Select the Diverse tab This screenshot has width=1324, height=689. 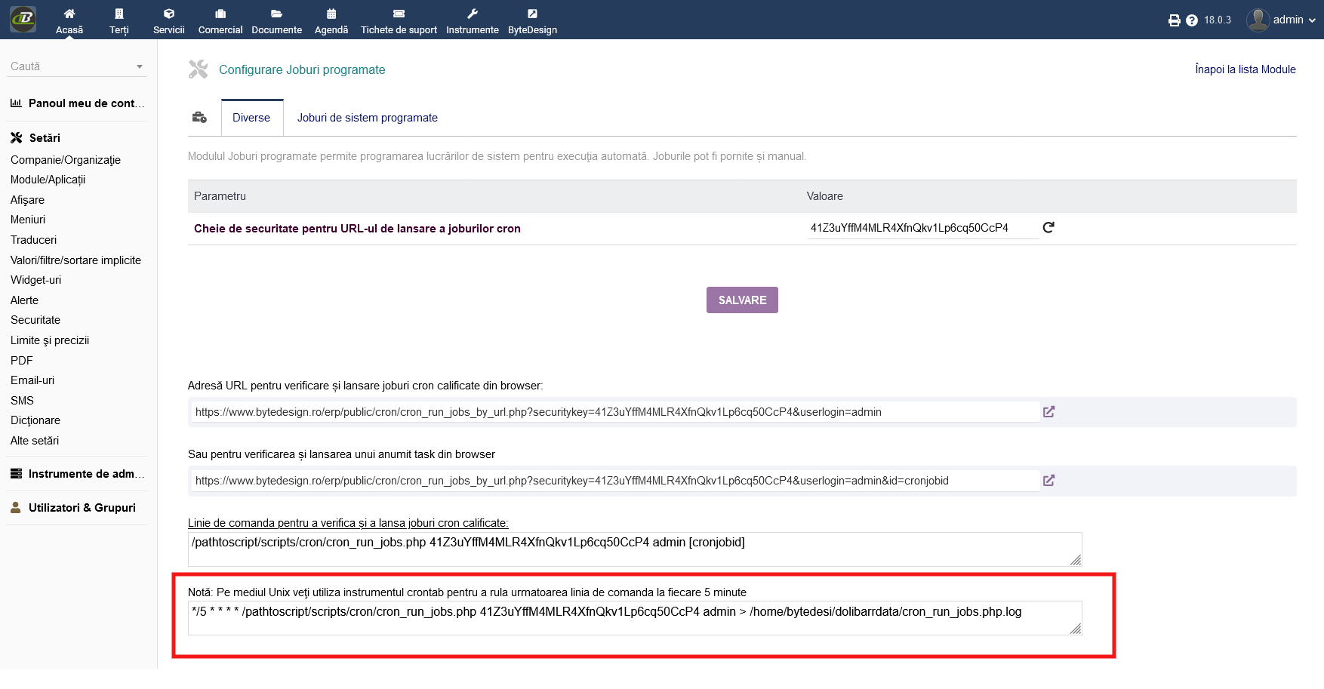251,118
